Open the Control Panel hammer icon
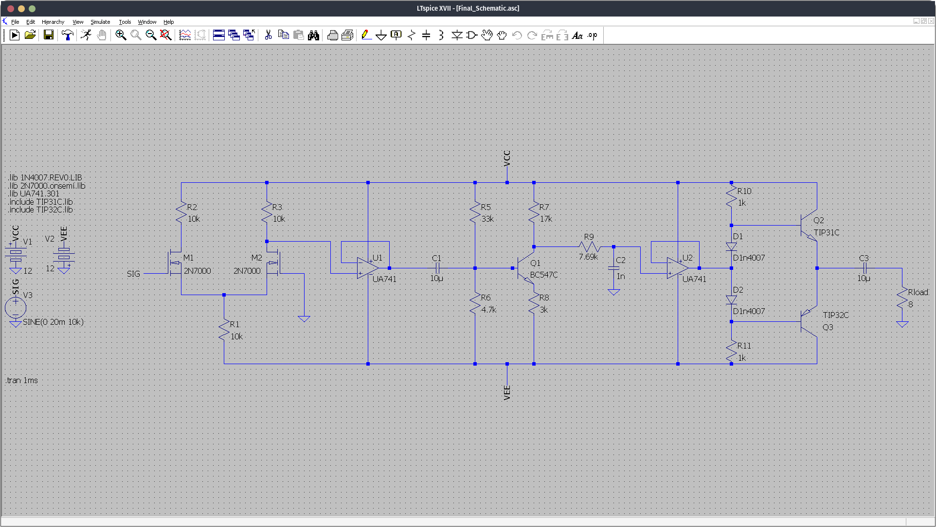The width and height of the screenshot is (936, 527). point(68,35)
